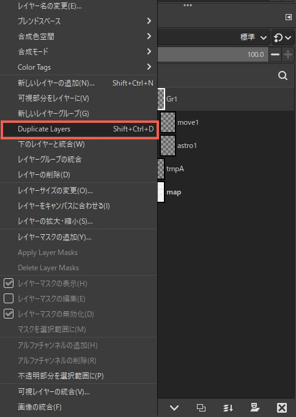This screenshot has width=296, height=417.
Task: Click the opacity minus button
Action: tap(275, 54)
